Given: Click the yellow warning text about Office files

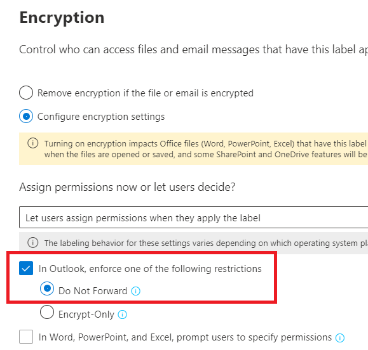Looking at the screenshot, I should coord(206,149).
